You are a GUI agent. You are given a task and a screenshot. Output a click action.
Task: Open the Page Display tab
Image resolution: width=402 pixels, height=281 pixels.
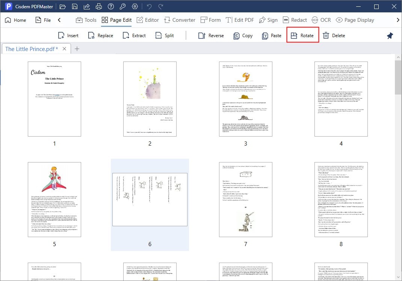[x=355, y=20]
